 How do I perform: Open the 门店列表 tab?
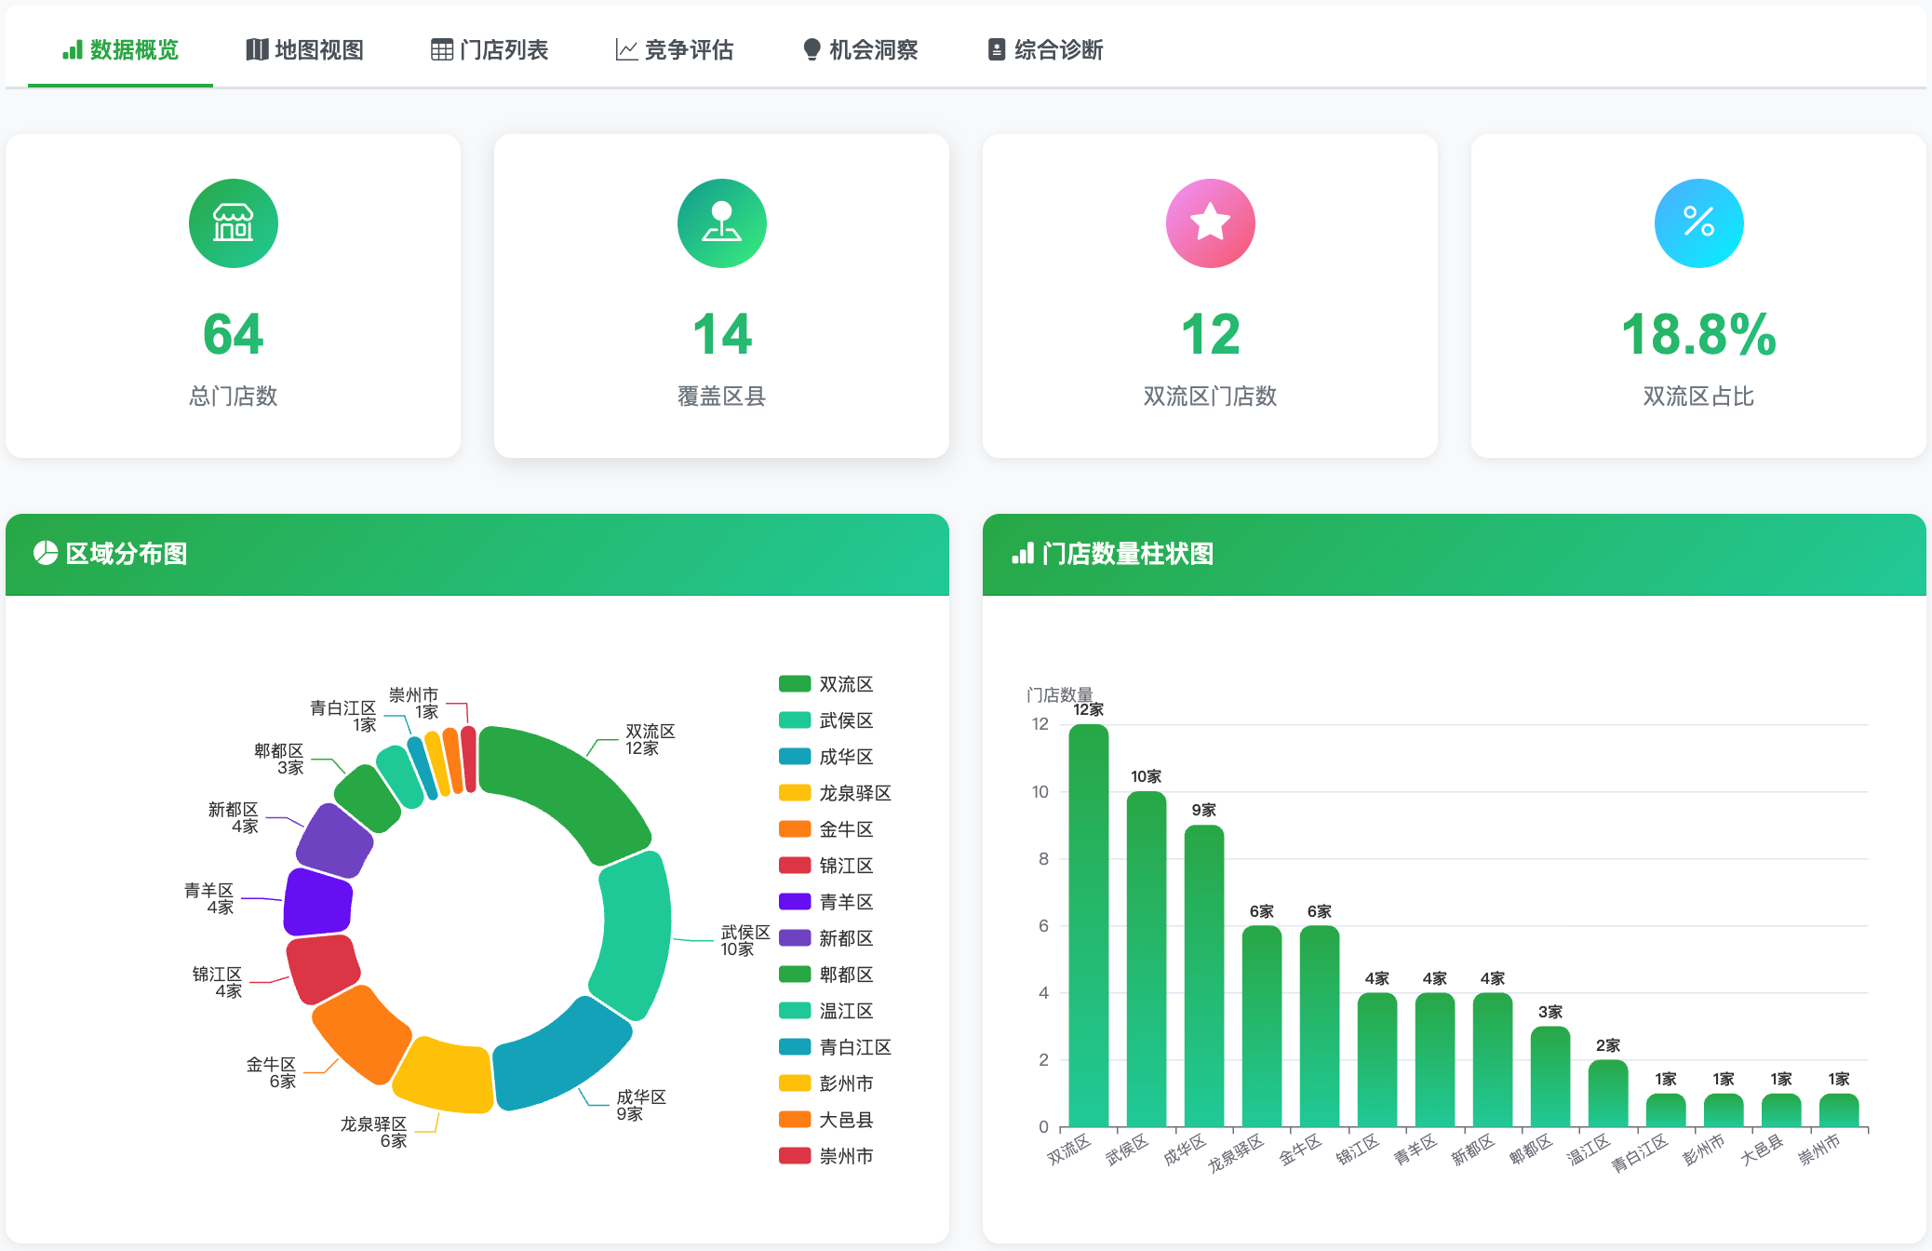coord(490,49)
